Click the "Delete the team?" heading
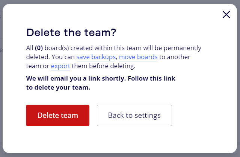This screenshot has height=157, width=240. pyautogui.click(x=71, y=33)
